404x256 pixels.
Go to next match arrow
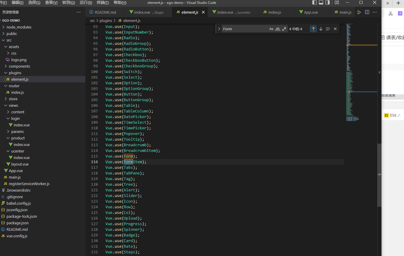coord(321,29)
